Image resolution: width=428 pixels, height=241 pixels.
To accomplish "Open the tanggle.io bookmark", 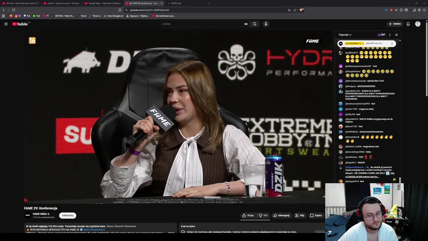I will [114, 16].
